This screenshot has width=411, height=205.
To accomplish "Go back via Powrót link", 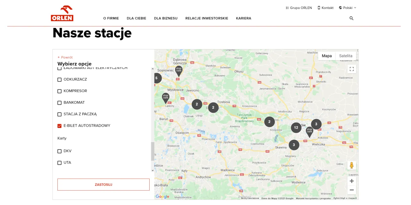I will 65,57.
